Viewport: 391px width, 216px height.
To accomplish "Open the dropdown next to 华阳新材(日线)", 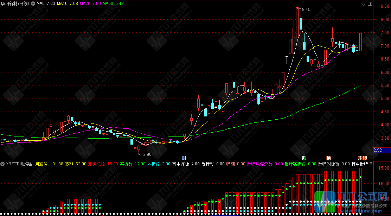I will (33, 4).
